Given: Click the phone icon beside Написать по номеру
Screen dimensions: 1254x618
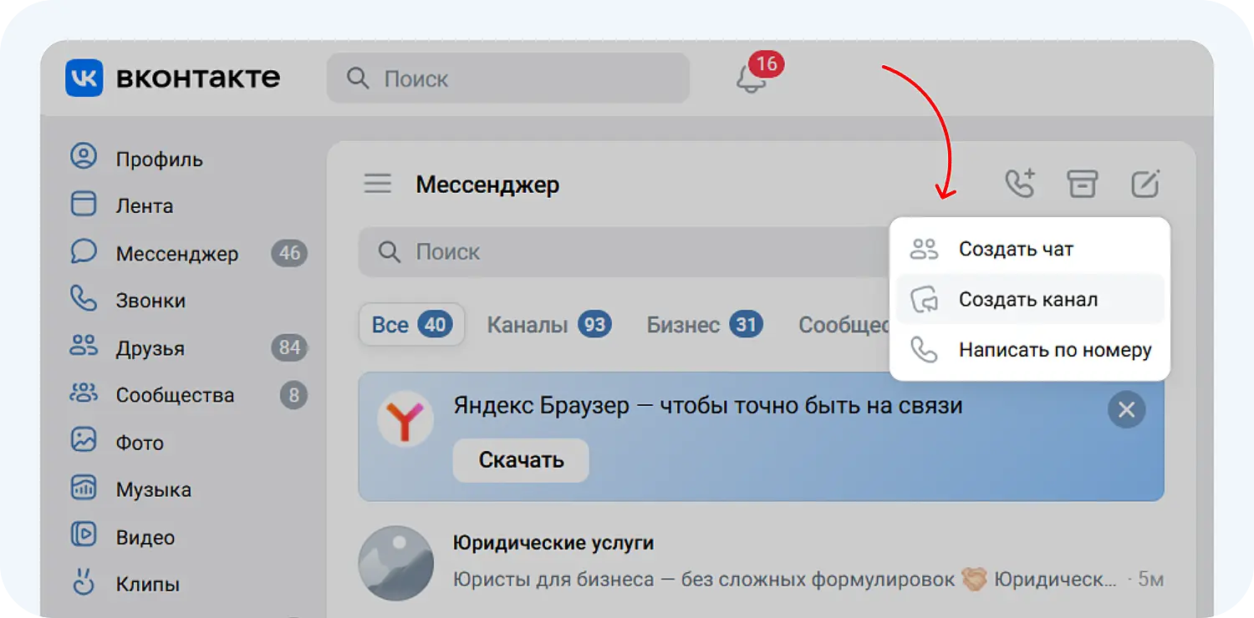Looking at the screenshot, I should tap(925, 350).
